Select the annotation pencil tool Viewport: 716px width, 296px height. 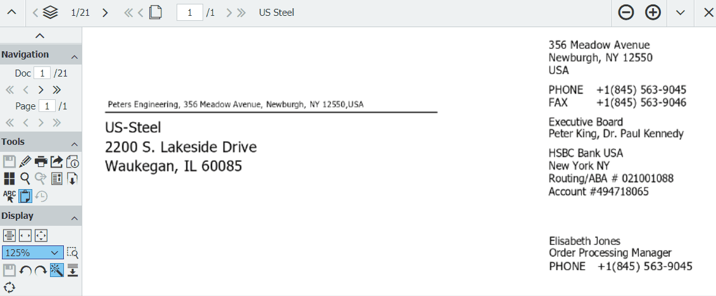25,161
